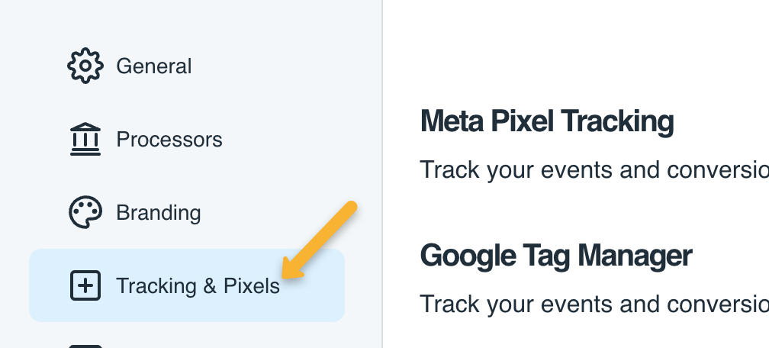Click the divider between sidebar and content
The height and width of the screenshot is (348, 769).
click(382, 174)
